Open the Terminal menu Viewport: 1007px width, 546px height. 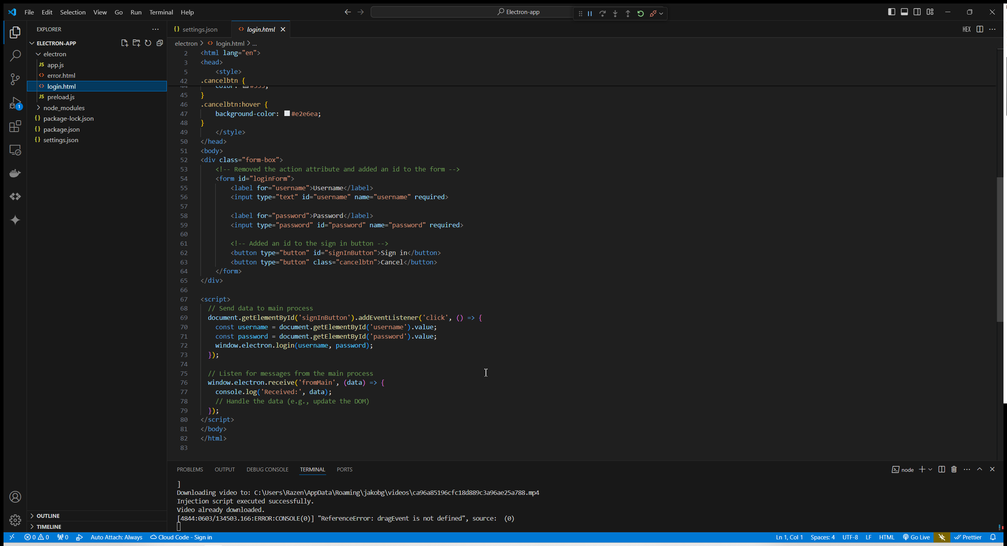point(161,12)
